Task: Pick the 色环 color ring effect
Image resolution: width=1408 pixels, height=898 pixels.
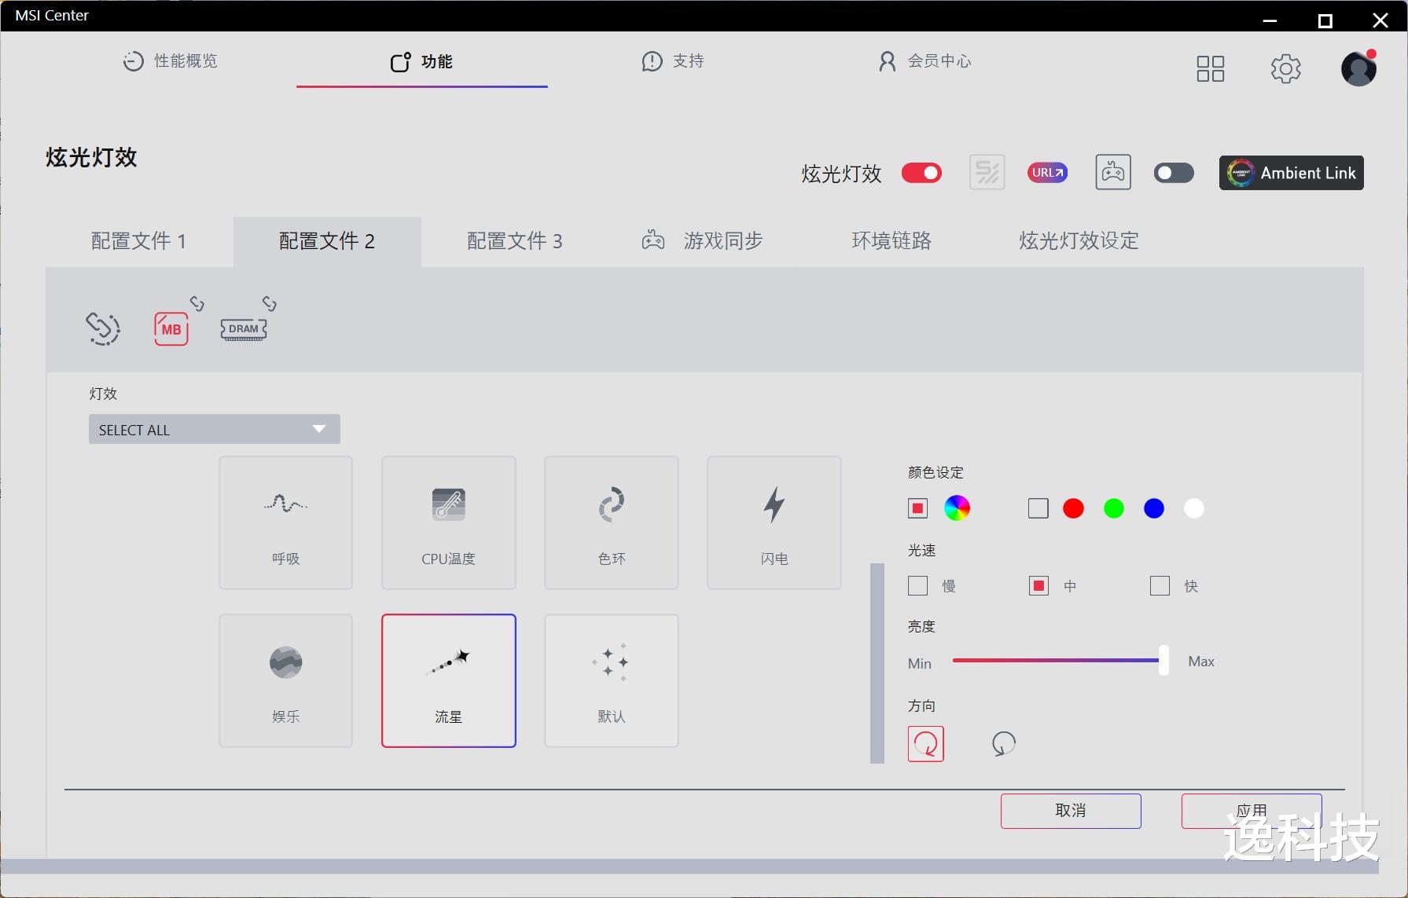Action: (x=611, y=522)
